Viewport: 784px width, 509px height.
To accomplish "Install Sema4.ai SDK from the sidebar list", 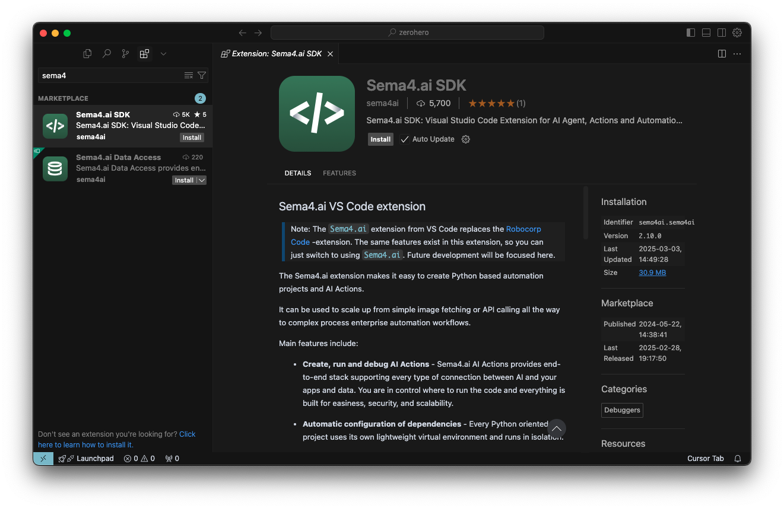I will [192, 137].
